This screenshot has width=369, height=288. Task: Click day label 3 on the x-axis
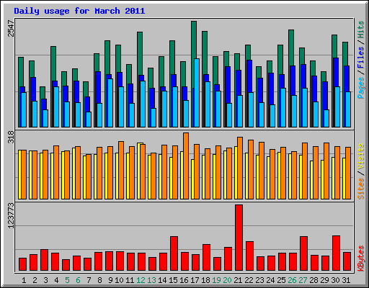[45, 280]
